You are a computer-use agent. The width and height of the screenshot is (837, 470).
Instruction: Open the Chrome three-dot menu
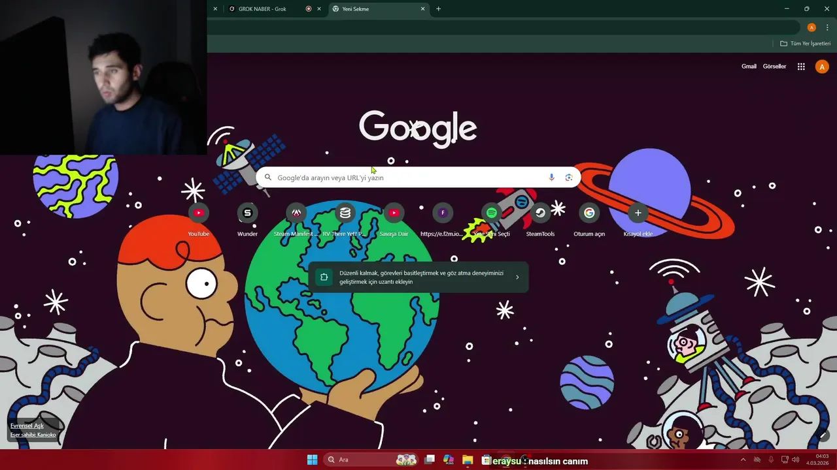(827, 27)
